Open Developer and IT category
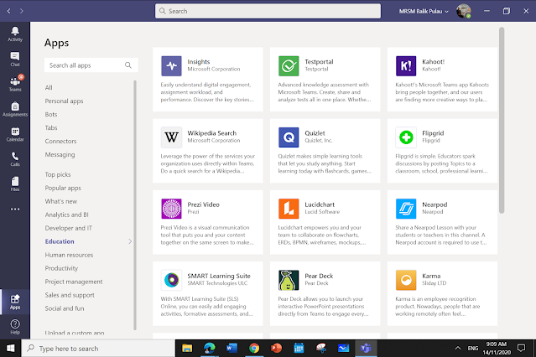The height and width of the screenshot is (357, 536). (69, 228)
